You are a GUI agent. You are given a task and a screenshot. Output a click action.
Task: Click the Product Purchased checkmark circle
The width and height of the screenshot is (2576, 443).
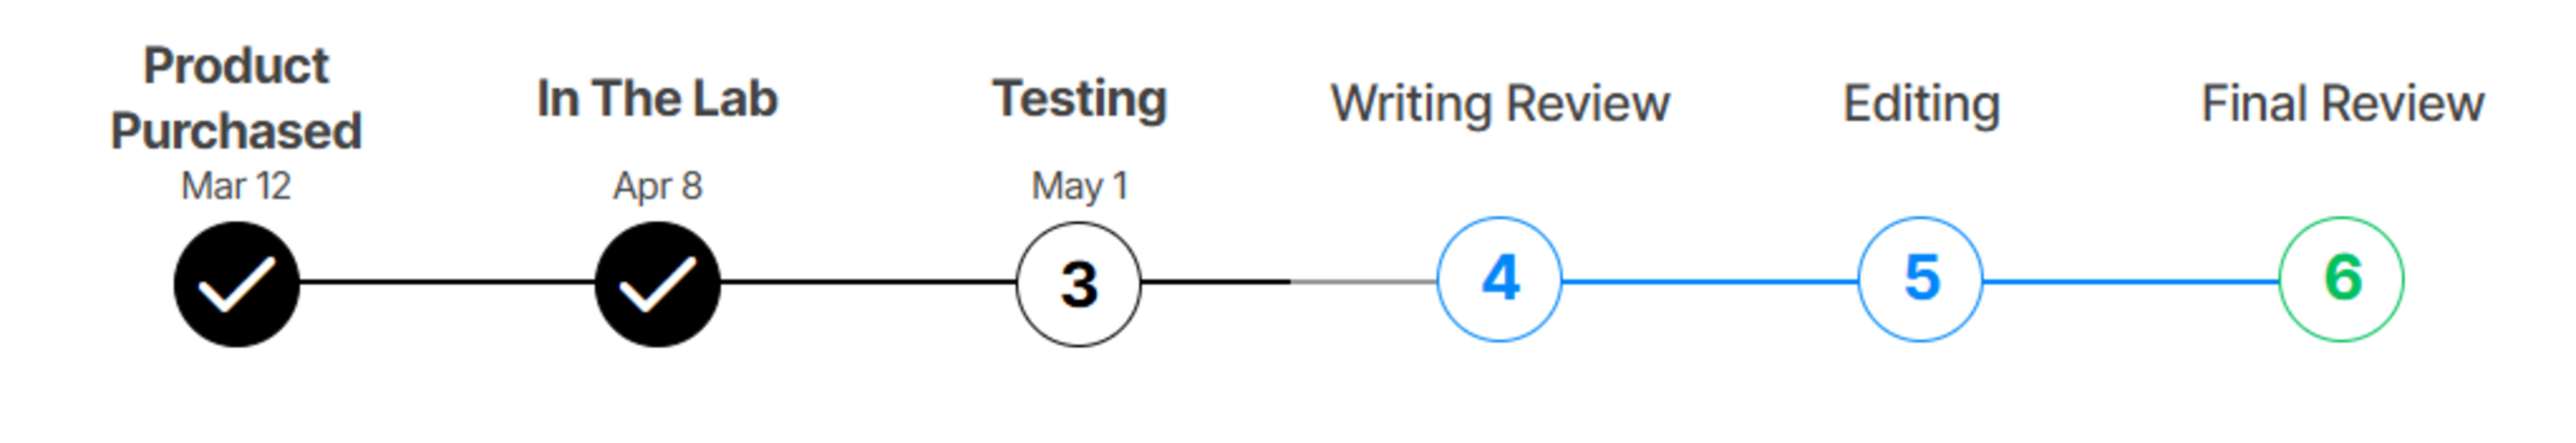(x=236, y=284)
